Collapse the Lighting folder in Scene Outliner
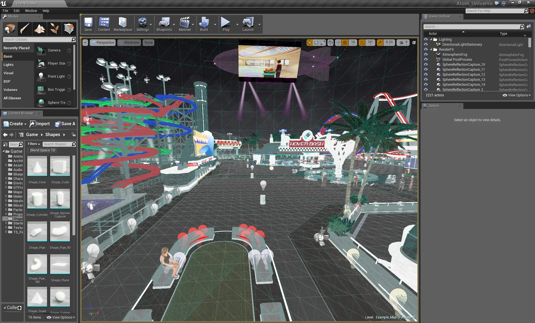The image size is (535, 323). (431, 40)
